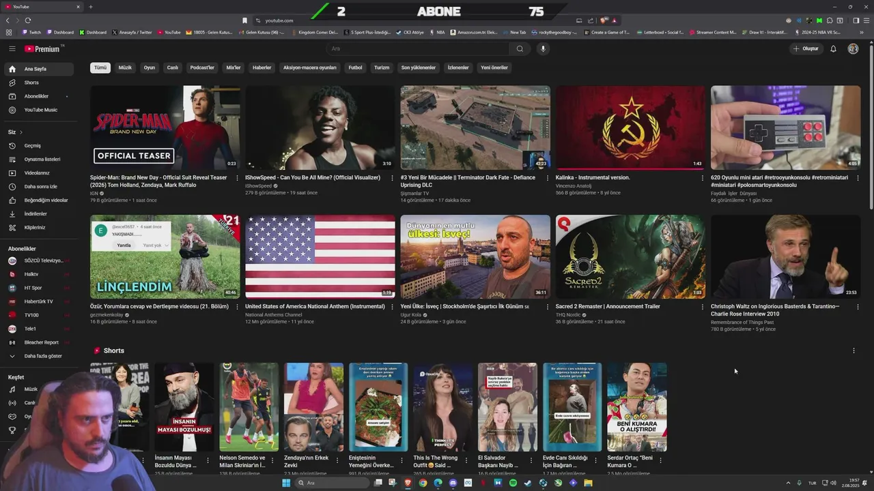Go to Ana Sayfa in sidebar
Viewport: 874px width, 491px height.
click(38, 69)
